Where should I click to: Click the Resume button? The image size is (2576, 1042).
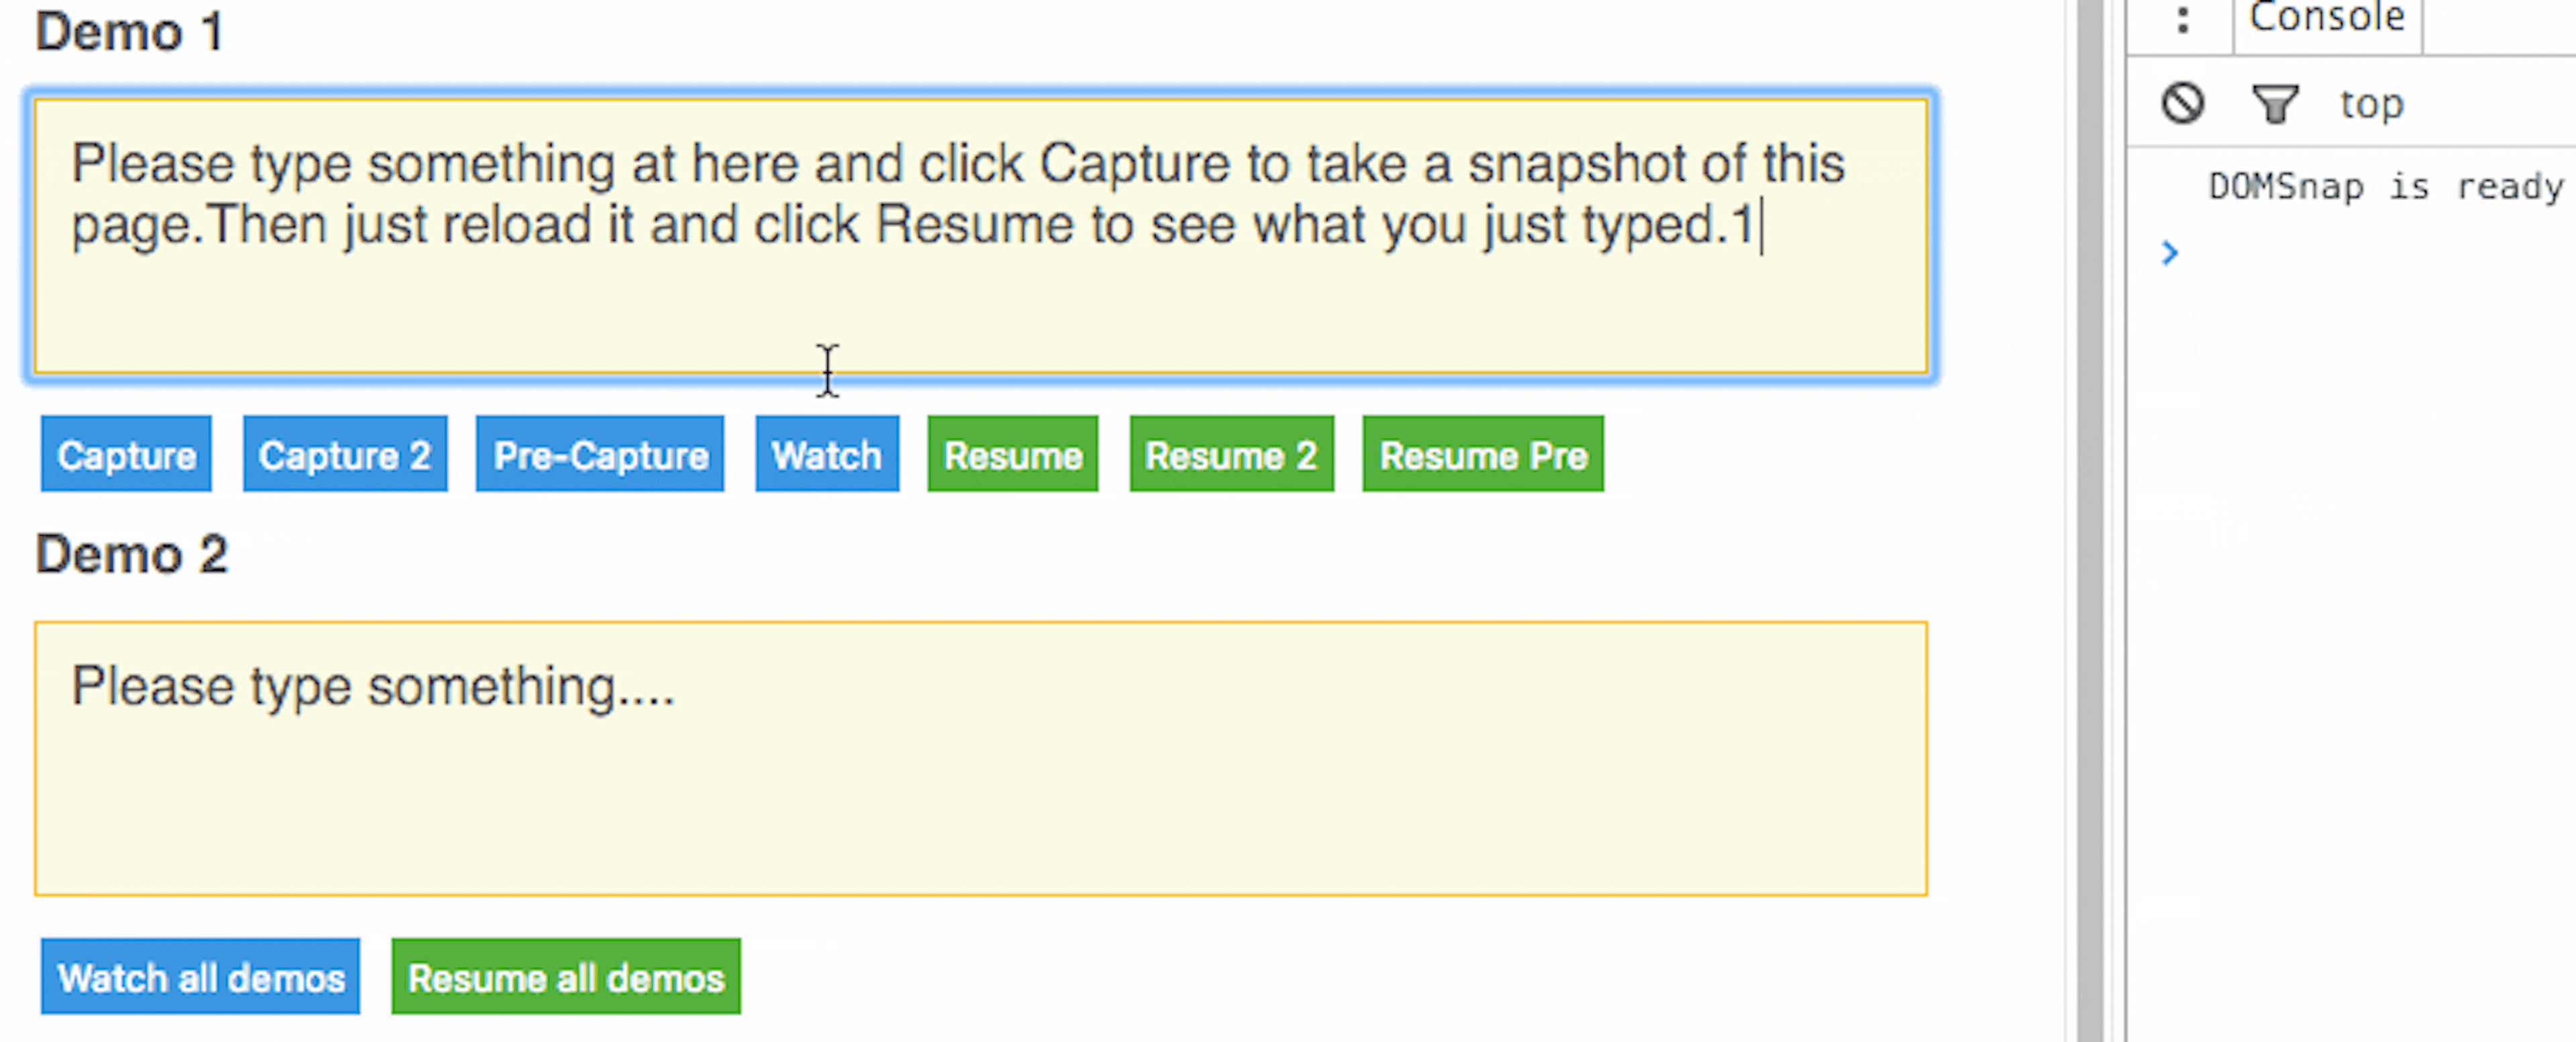pos(1012,454)
